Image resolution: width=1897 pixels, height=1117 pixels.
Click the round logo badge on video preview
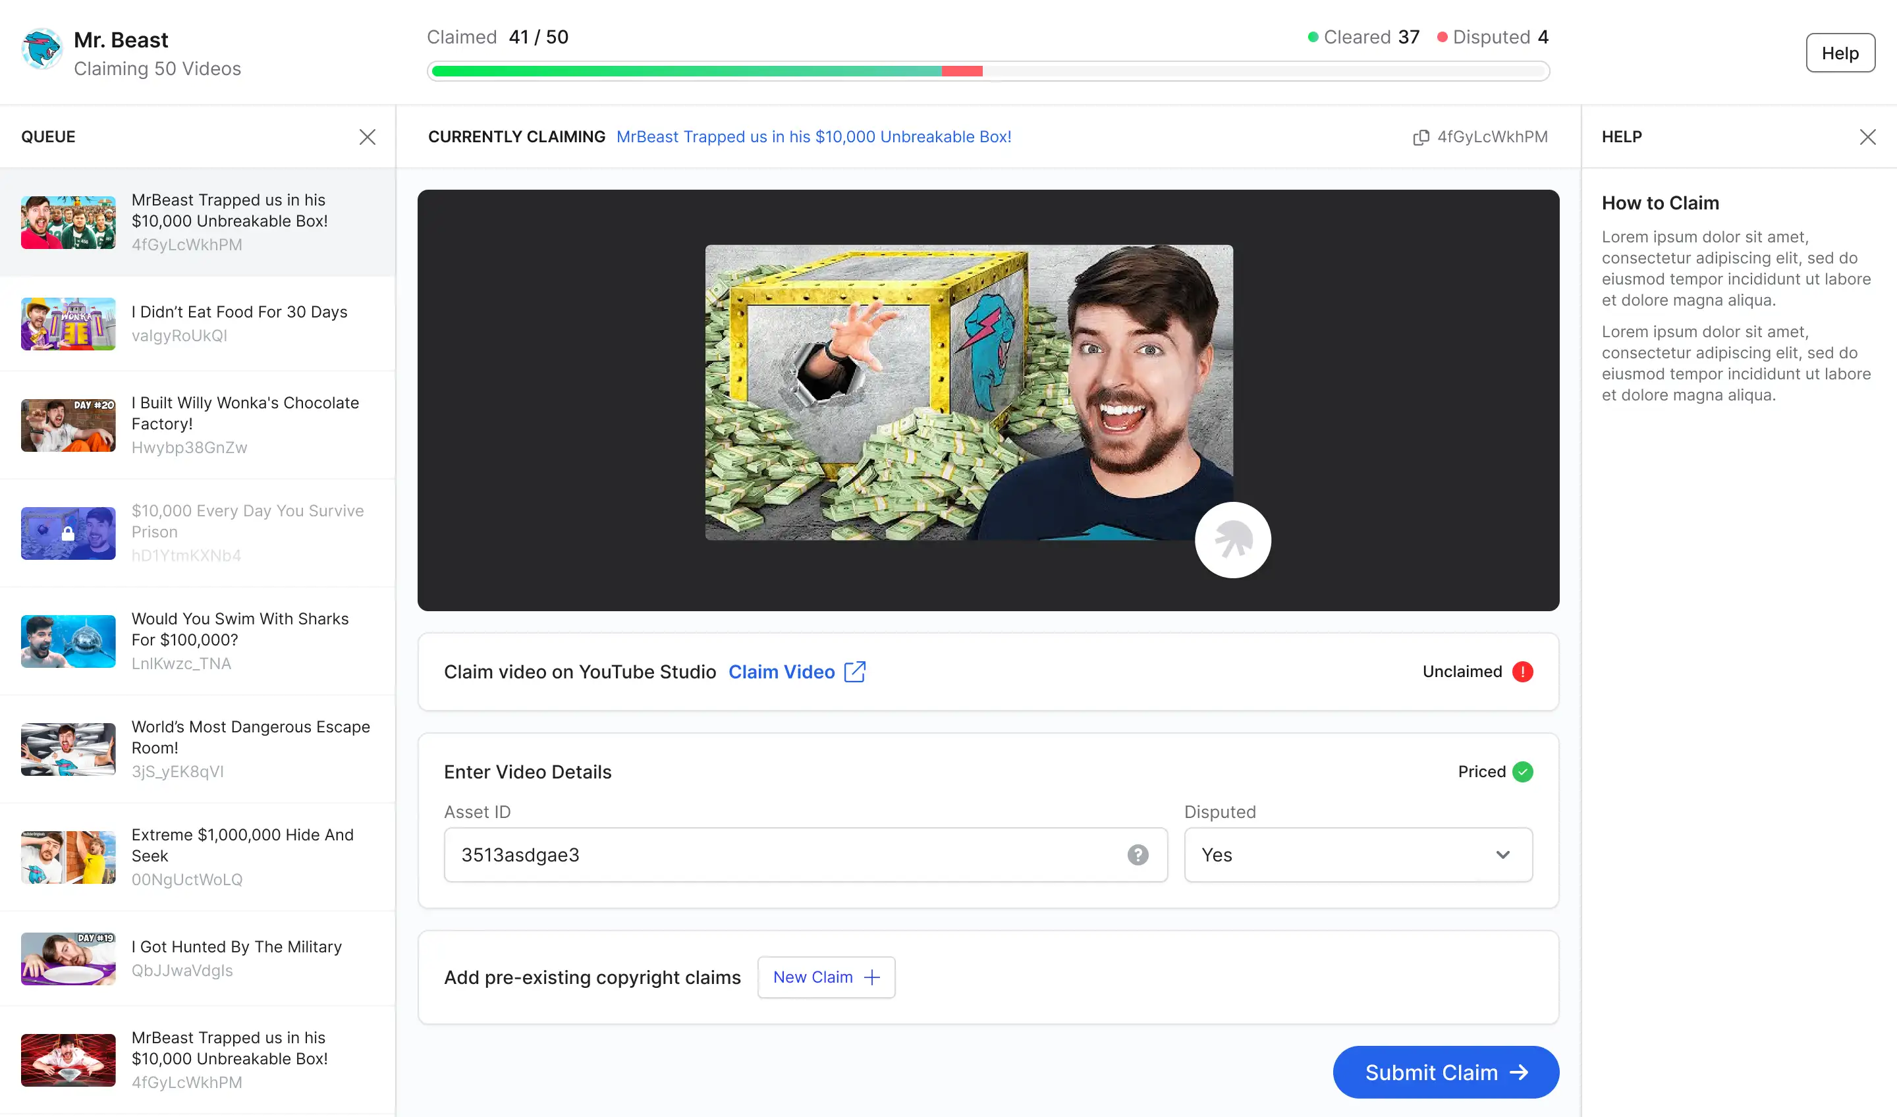pyautogui.click(x=1233, y=539)
